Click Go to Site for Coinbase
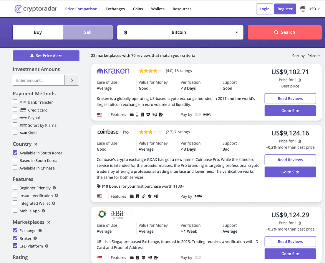 (x=290, y=172)
